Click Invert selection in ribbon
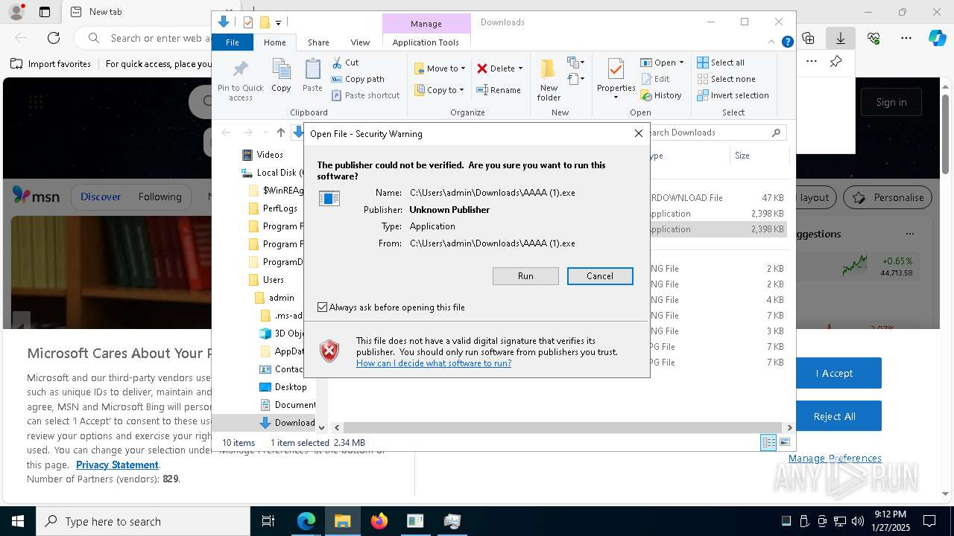This screenshot has height=536, width=954. pos(733,95)
